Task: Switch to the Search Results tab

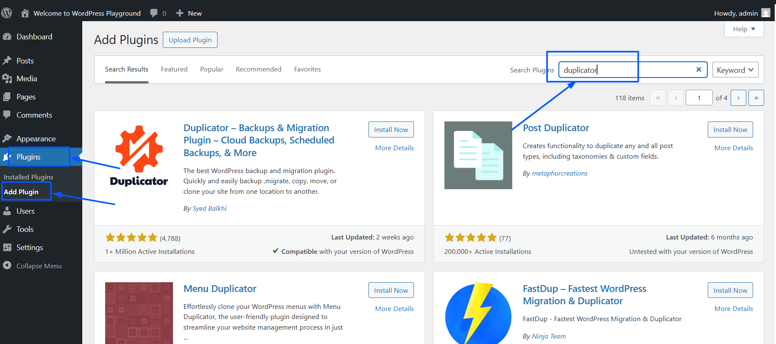Action: click(x=127, y=69)
